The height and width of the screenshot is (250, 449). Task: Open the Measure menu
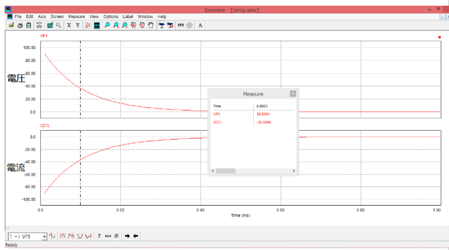76,16
